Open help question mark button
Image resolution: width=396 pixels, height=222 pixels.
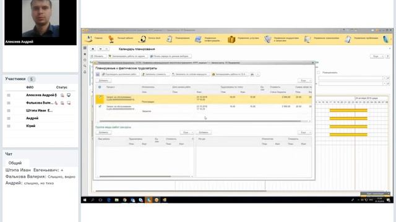tap(388, 56)
